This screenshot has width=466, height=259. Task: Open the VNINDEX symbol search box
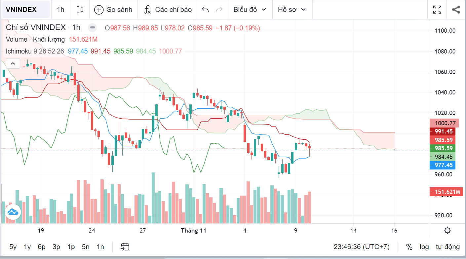(x=26, y=10)
